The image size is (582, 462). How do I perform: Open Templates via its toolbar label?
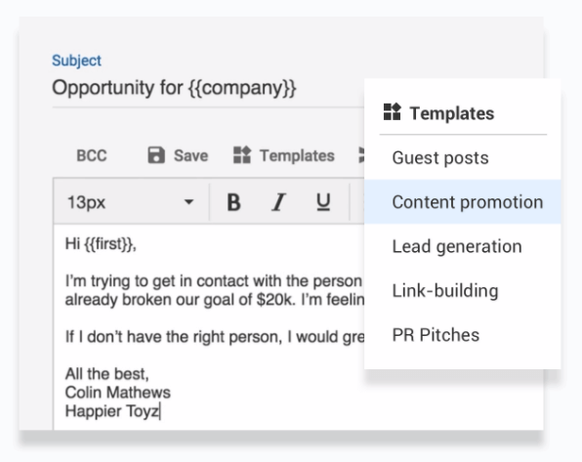pyautogui.click(x=297, y=155)
